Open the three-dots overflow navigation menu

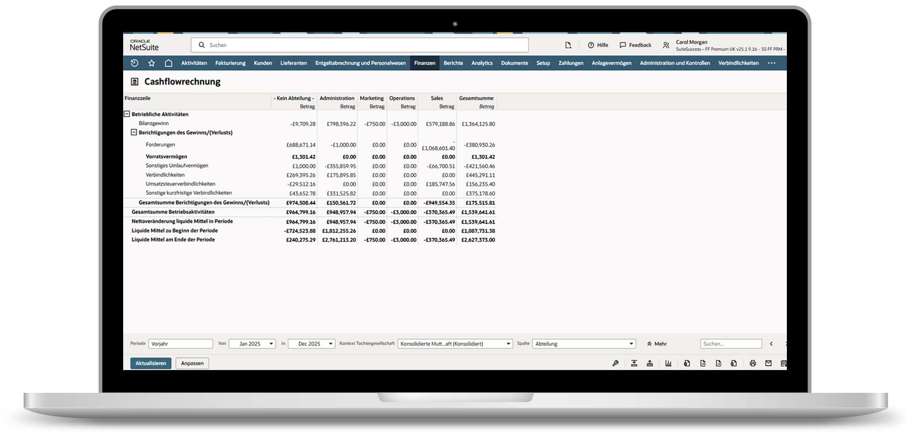(x=772, y=63)
